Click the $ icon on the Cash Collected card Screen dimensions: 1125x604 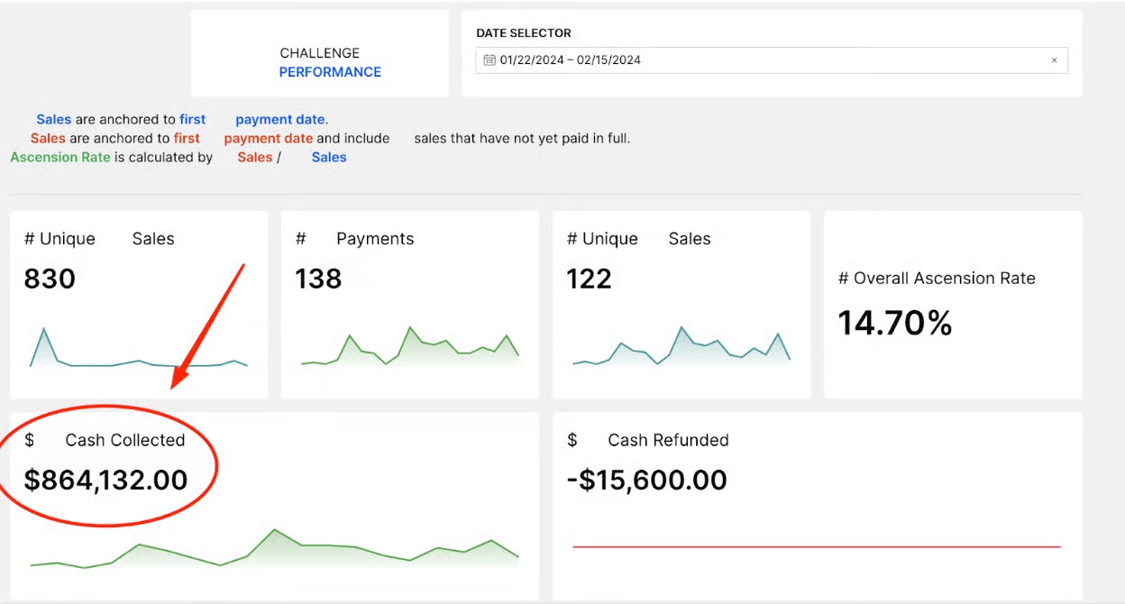coord(29,440)
